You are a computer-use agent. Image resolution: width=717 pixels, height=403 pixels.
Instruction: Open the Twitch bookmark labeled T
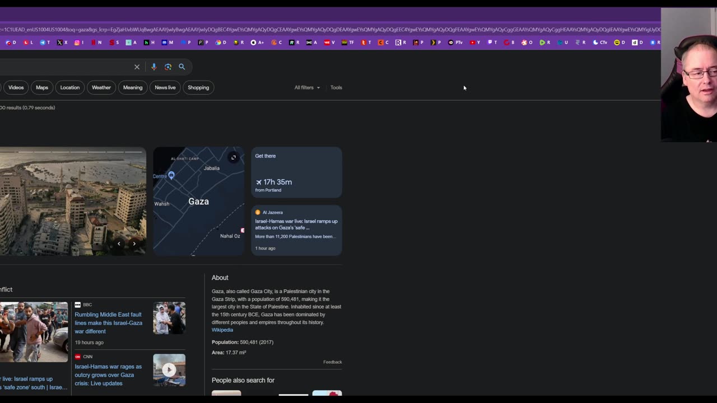coord(492,43)
